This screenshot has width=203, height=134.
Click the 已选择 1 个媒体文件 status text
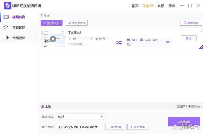click(x=189, y=106)
